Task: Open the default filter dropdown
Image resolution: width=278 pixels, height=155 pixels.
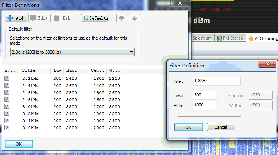Action: pos(72,52)
